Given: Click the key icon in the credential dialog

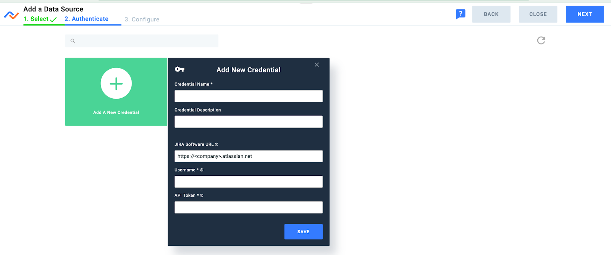Looking at the screenshot, I should point(179,69).
